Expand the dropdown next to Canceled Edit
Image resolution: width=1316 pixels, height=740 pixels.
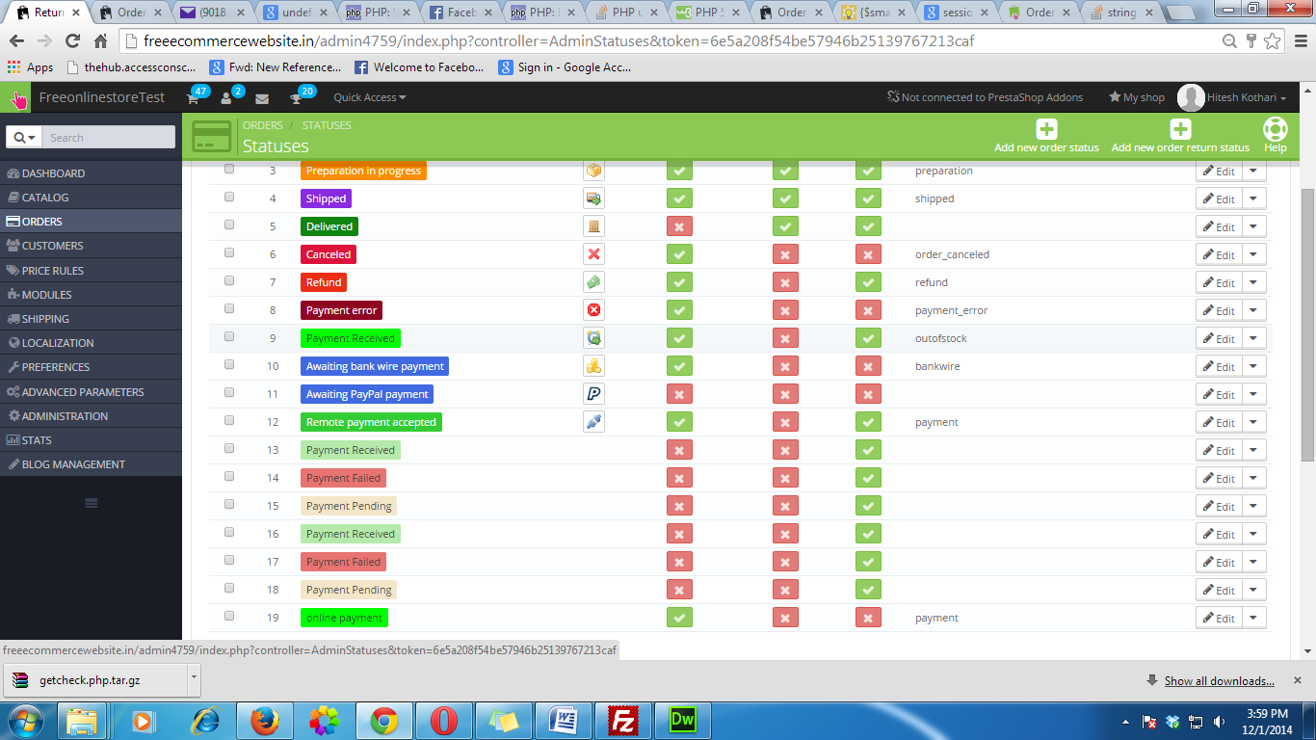coord(1253,254)
